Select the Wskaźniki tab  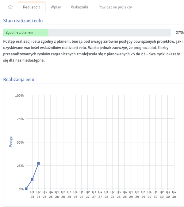pos(79,7)
